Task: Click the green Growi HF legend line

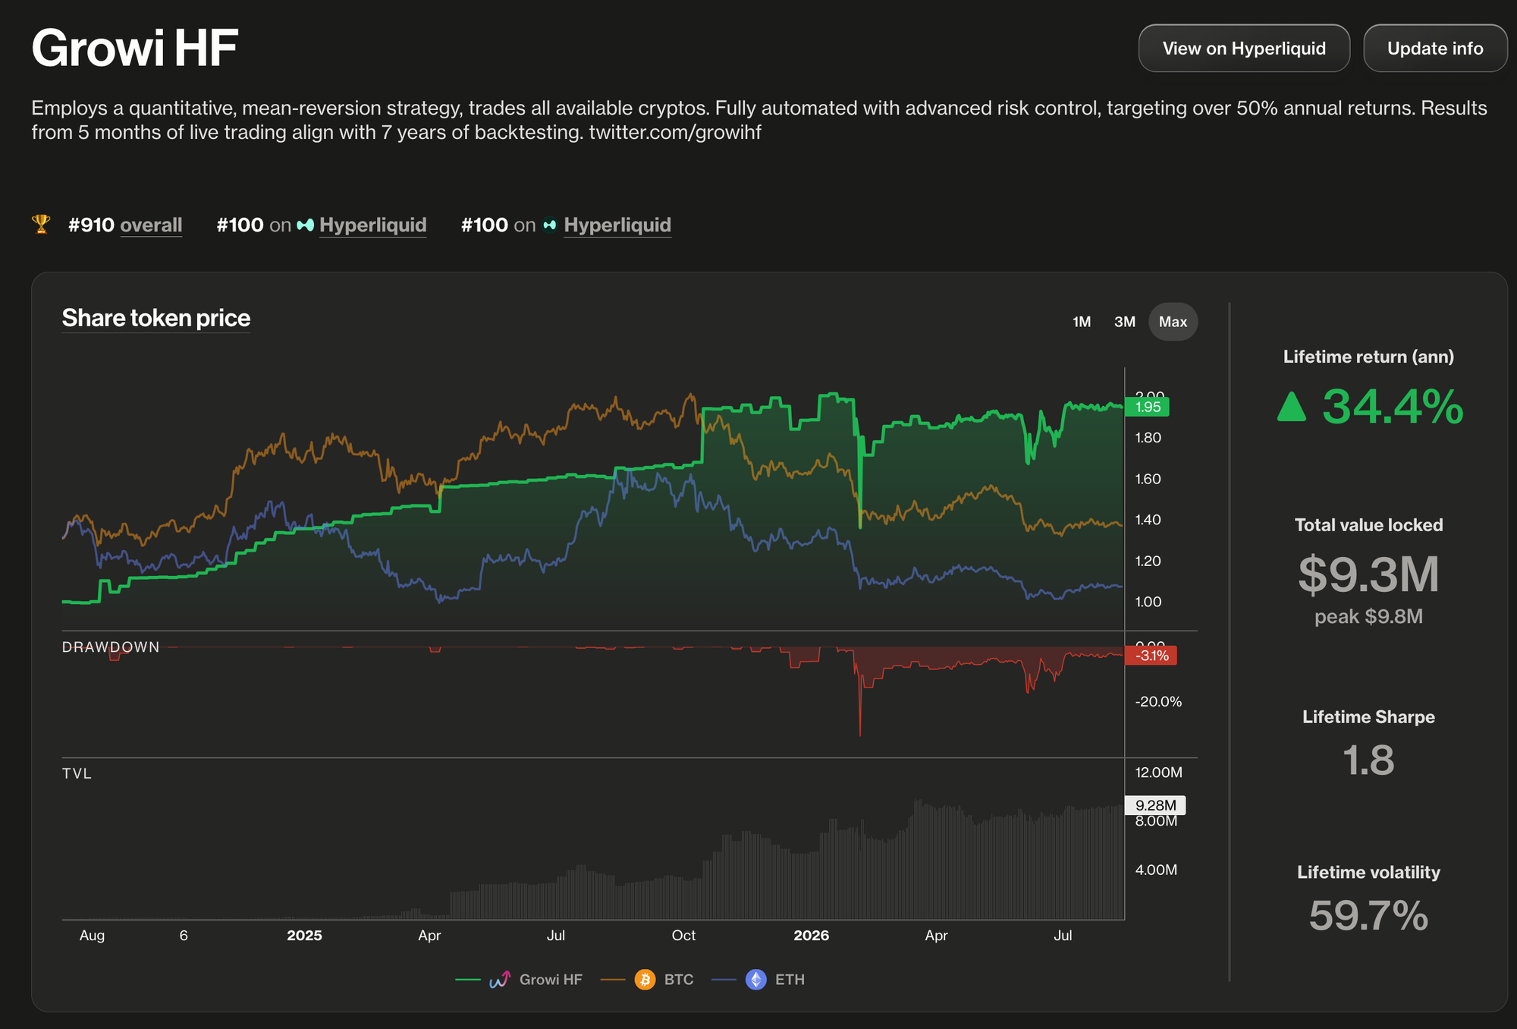Action: [x=468, y=980]
